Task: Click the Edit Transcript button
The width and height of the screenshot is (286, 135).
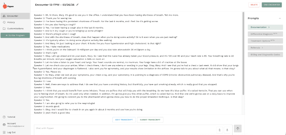Action: pos(124,119)
